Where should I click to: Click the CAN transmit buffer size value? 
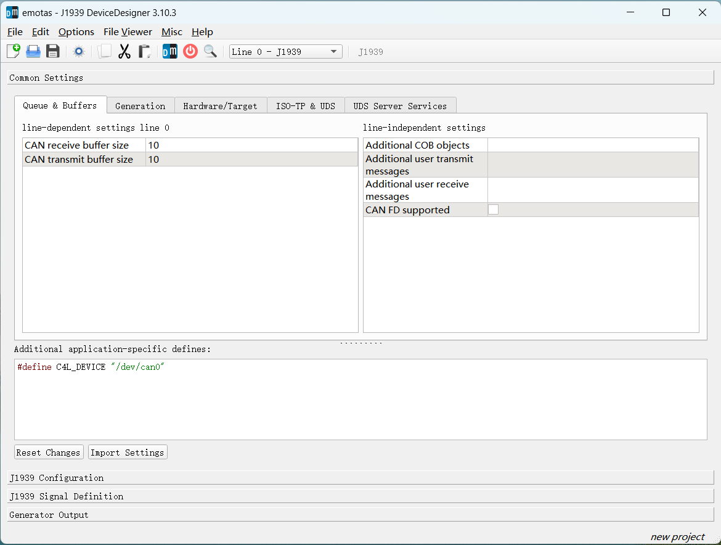(251, 160)
